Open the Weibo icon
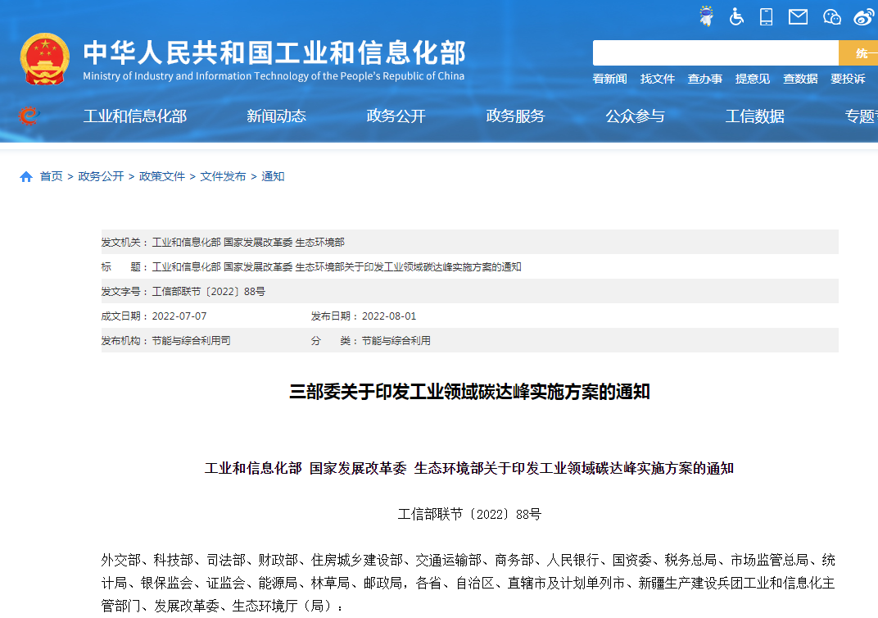 864,17
